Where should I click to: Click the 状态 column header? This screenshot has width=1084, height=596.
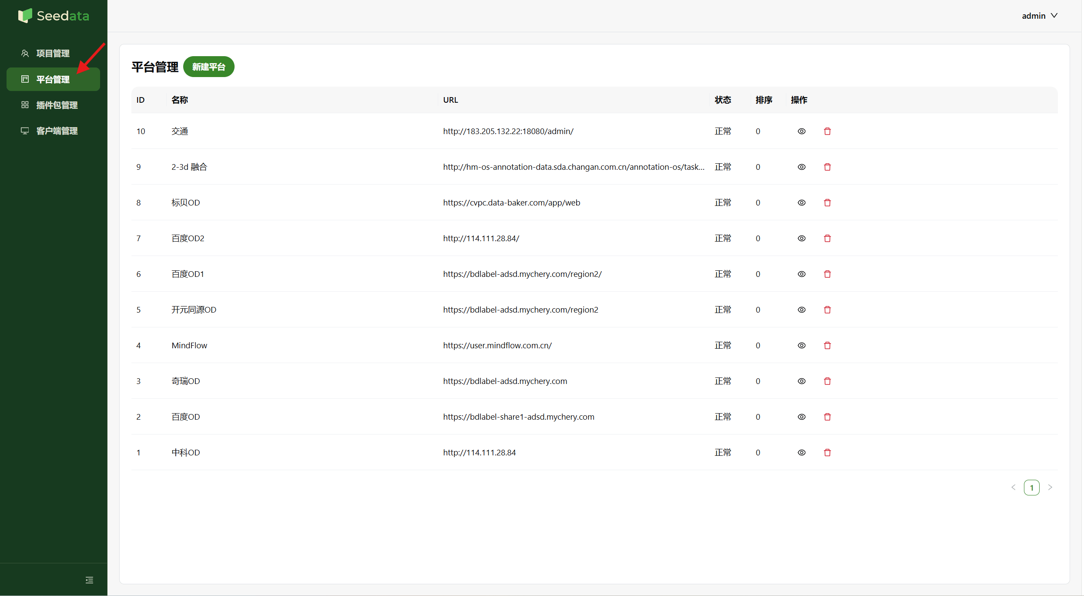point(723,100)
